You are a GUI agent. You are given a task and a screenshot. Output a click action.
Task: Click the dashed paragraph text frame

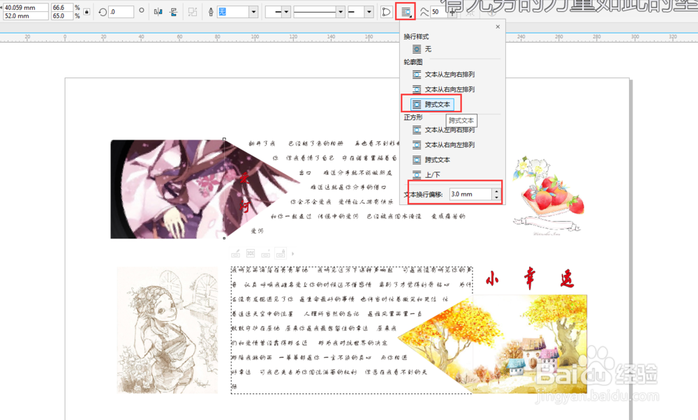click(352, 330)
